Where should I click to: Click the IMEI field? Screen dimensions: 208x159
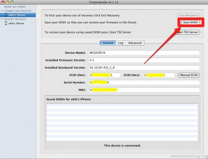tap(144, 90)
